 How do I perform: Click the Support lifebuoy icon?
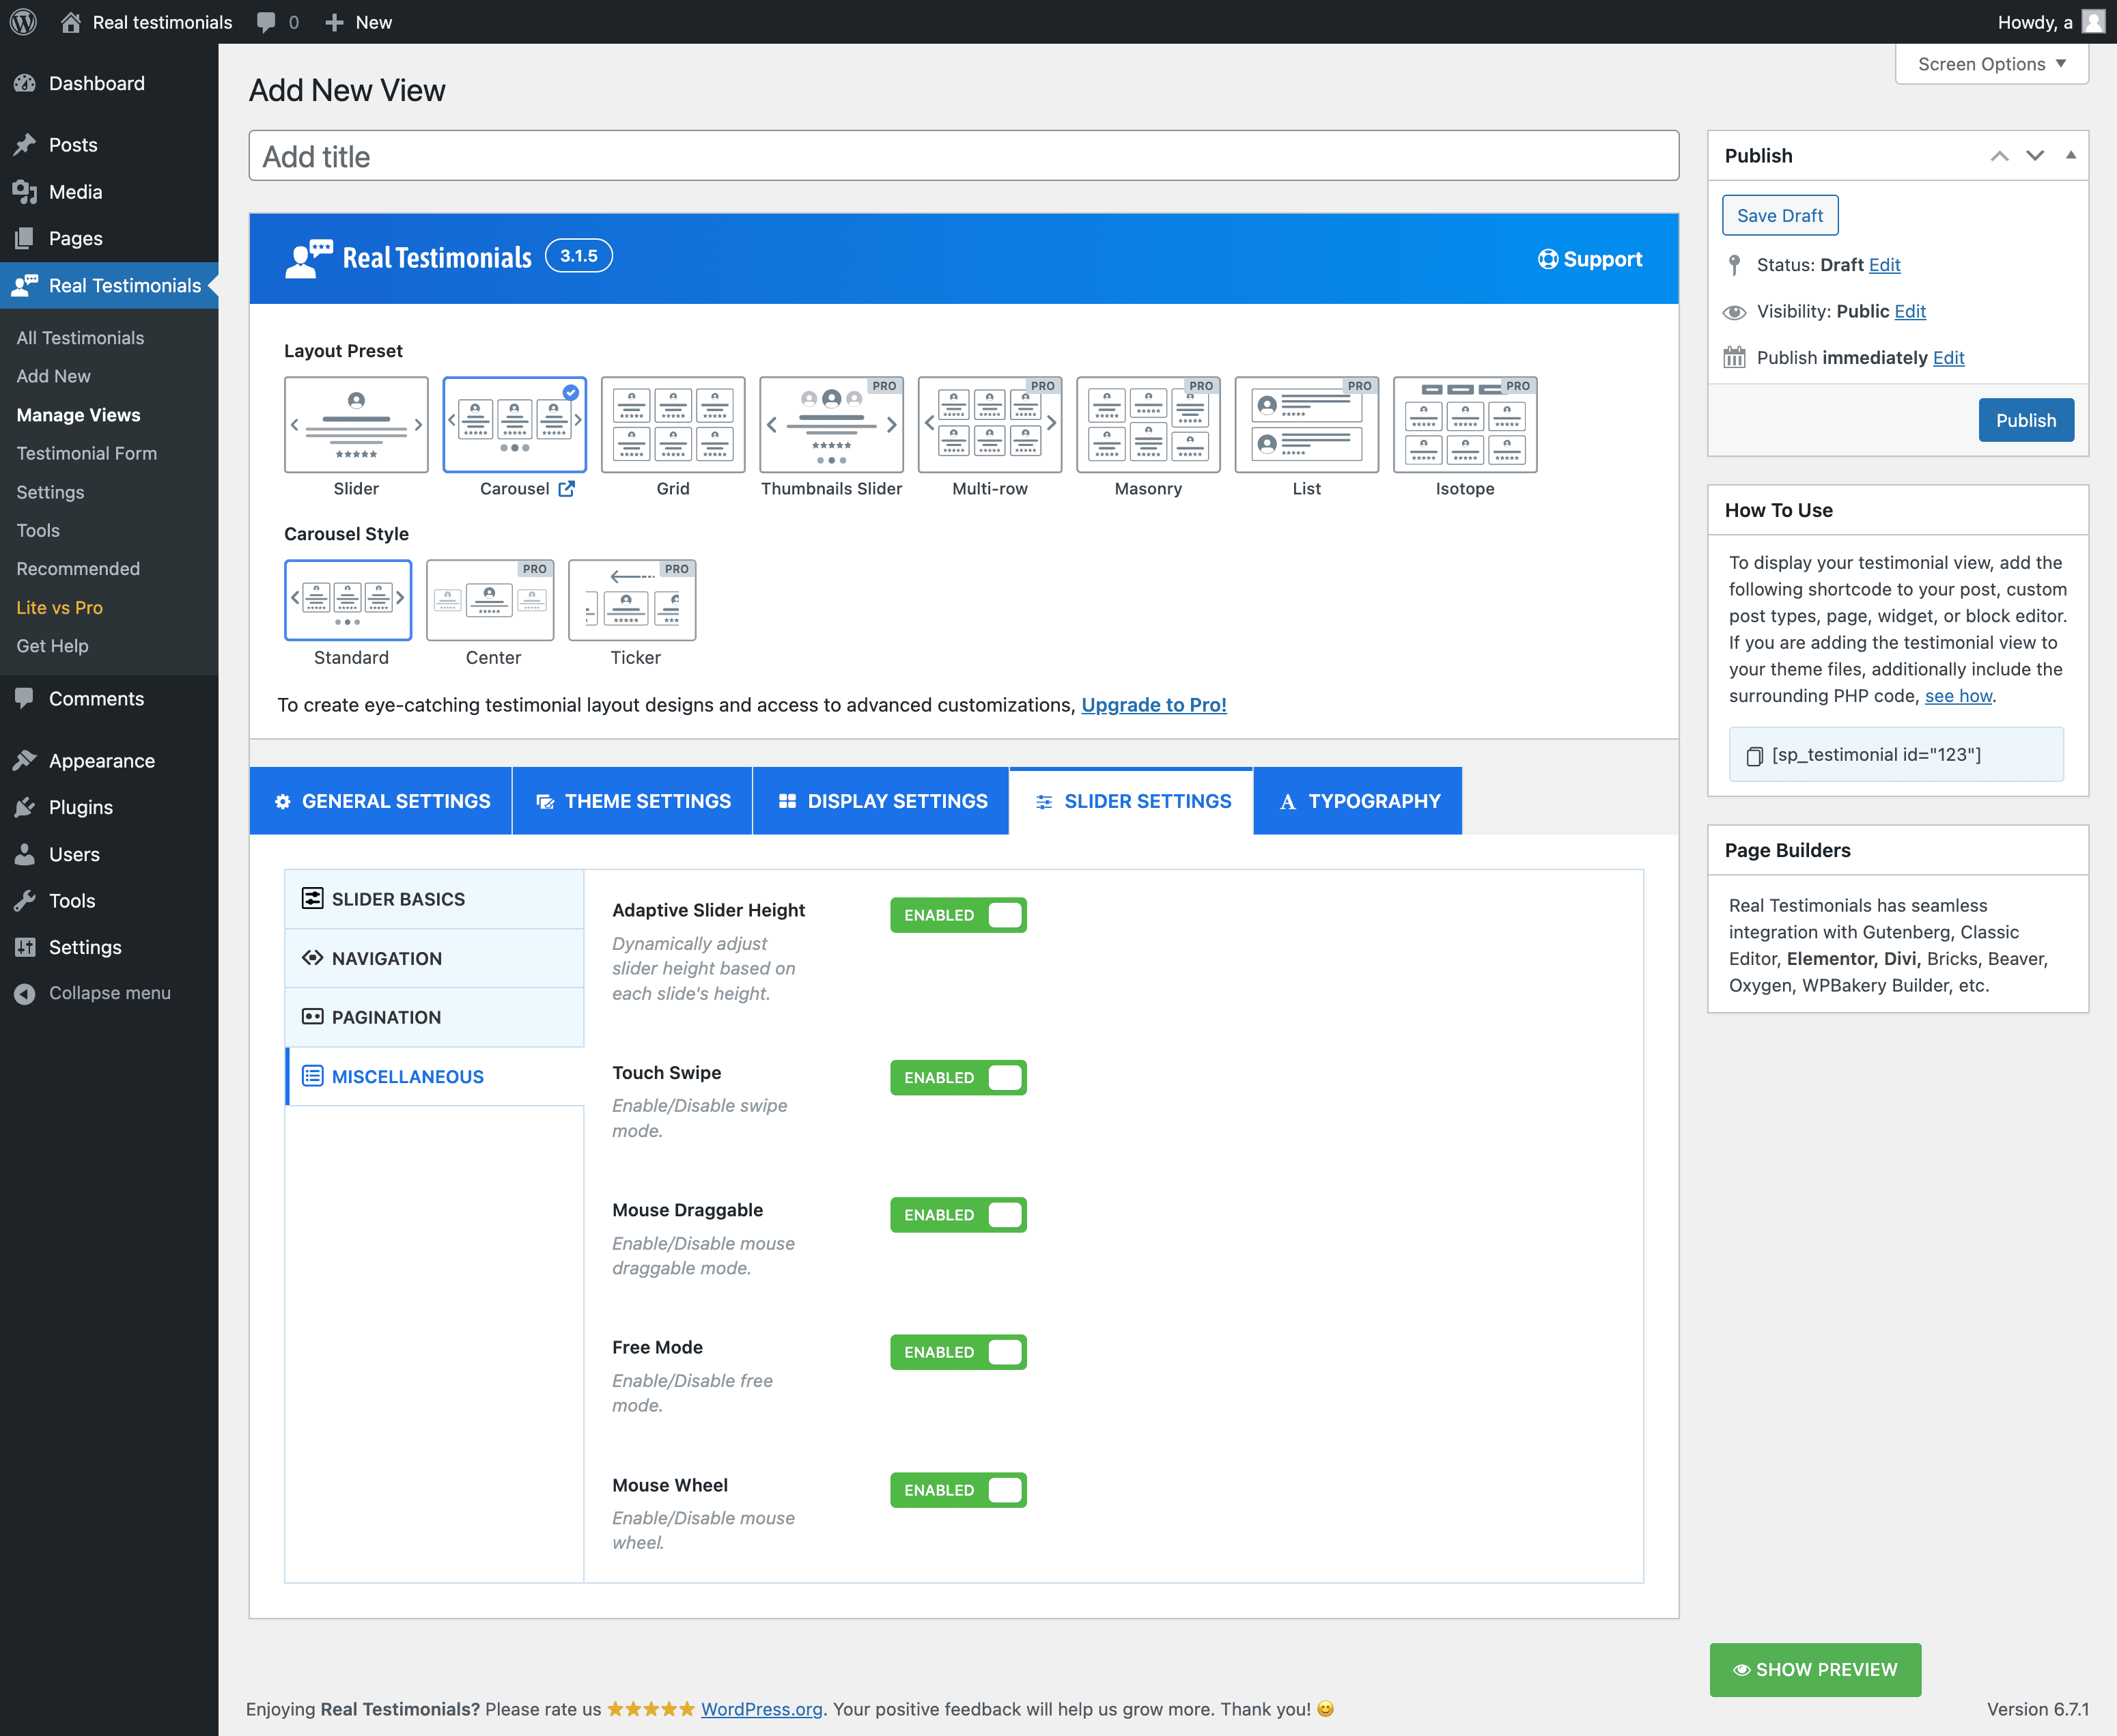click(1547, 259)
